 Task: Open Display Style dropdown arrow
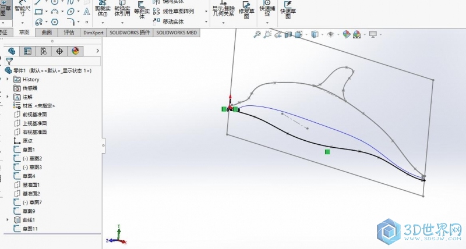pyautogui.click(x=322, y=35)
